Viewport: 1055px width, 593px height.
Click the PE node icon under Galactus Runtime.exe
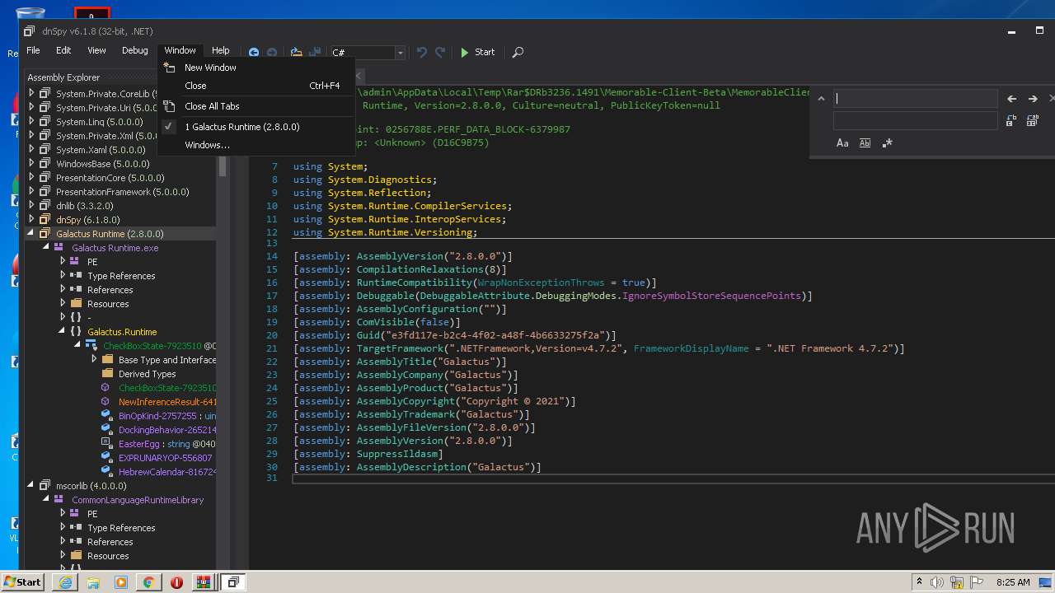(75, 262)
